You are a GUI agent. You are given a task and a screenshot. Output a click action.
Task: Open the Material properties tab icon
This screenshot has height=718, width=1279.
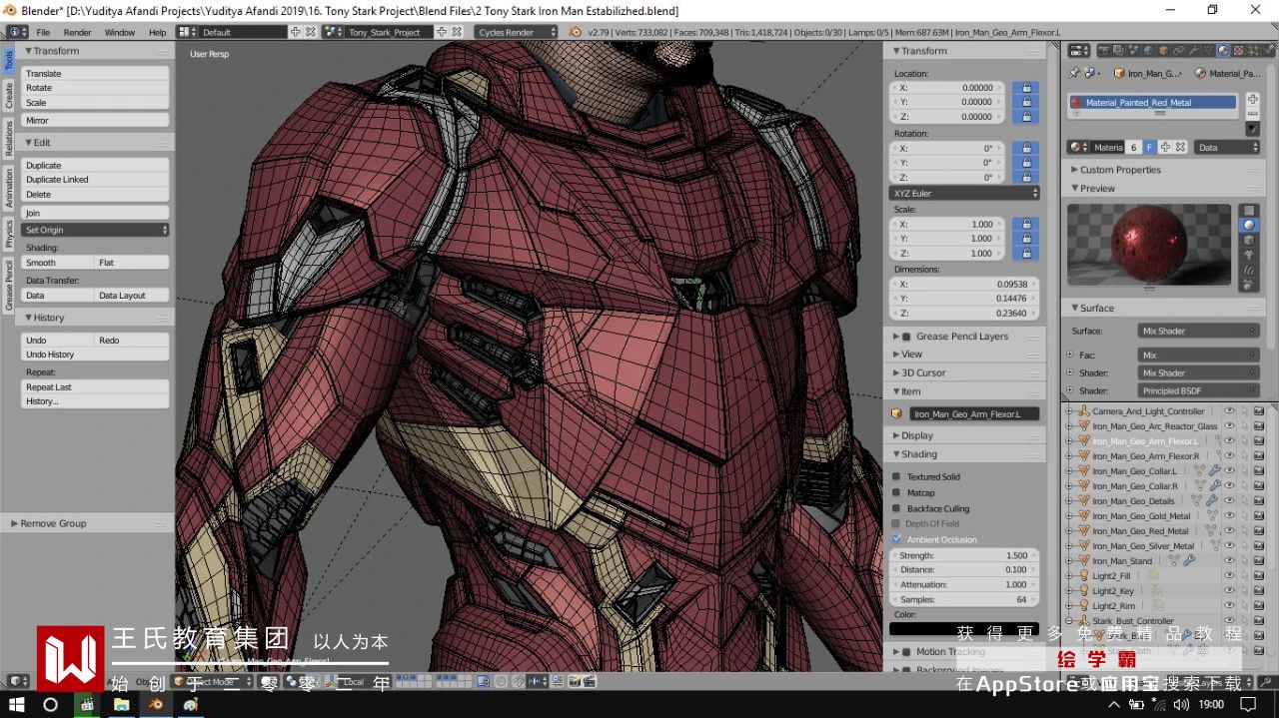click(1223, 51)
